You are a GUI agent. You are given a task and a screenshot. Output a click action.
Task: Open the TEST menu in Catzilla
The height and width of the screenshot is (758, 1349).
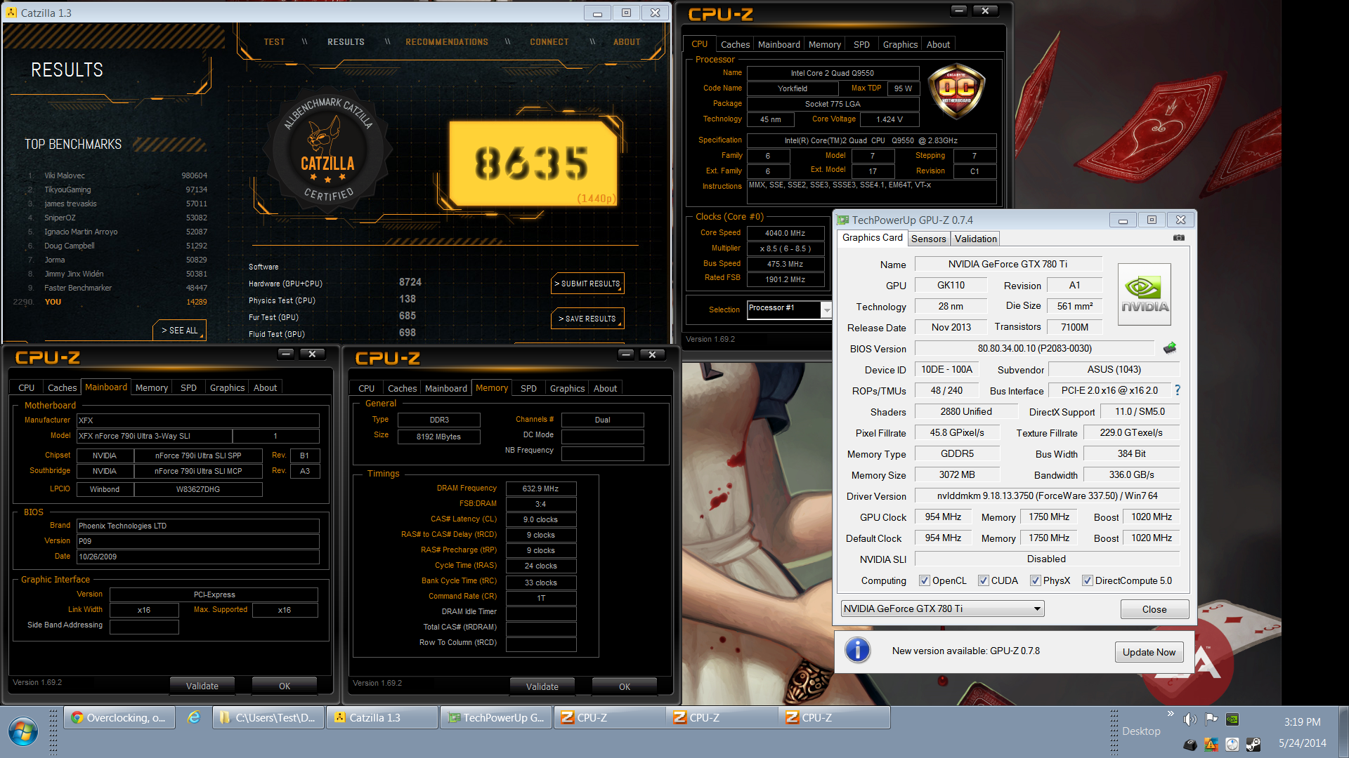point(274,42)
